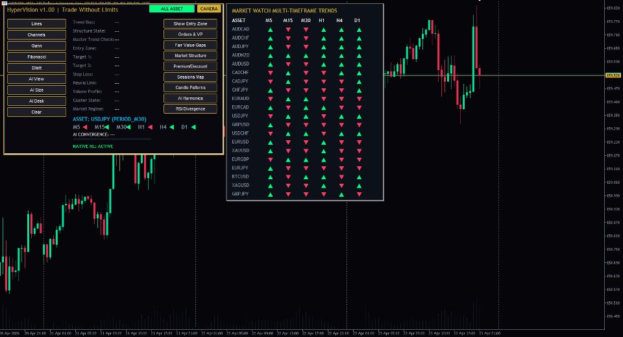Select the Elliott button
This screenshot has width=623, height=337.
(36, 68)
